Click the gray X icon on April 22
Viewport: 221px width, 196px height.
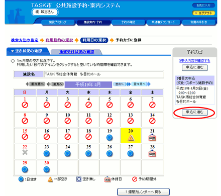[25, 152]
